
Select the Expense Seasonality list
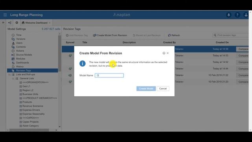click(33, 114)
